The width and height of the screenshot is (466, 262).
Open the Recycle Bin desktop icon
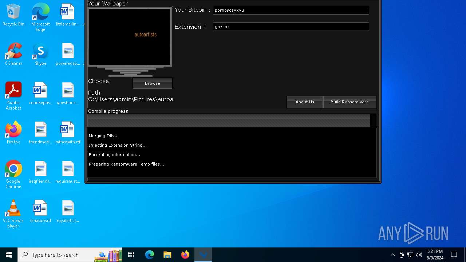click(13, 15)
